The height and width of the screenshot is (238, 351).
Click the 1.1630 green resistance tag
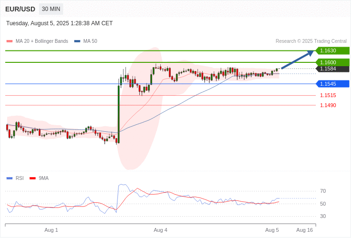coord(332,50)
